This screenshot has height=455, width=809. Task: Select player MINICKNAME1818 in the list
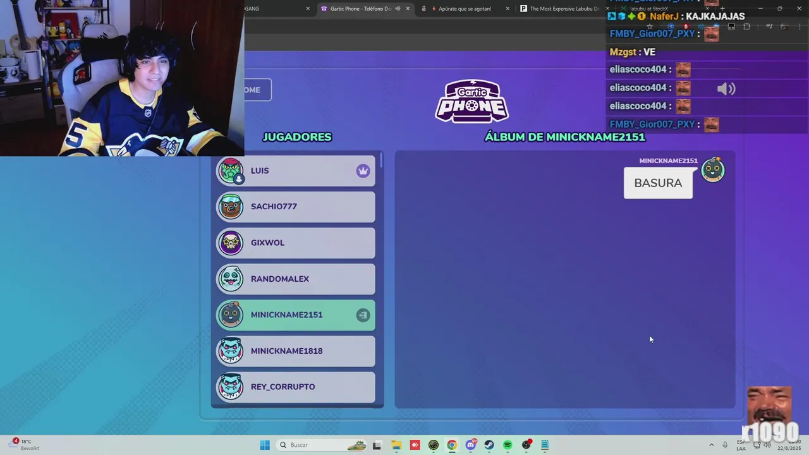(x=296, y=351)
